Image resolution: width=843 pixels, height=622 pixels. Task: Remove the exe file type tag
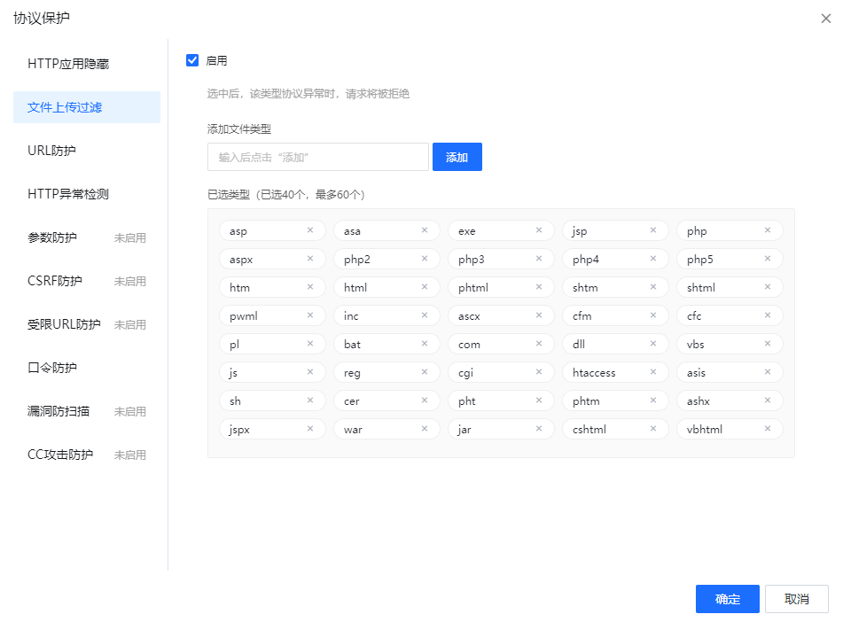pyautogui.click(x=539, y=230)
